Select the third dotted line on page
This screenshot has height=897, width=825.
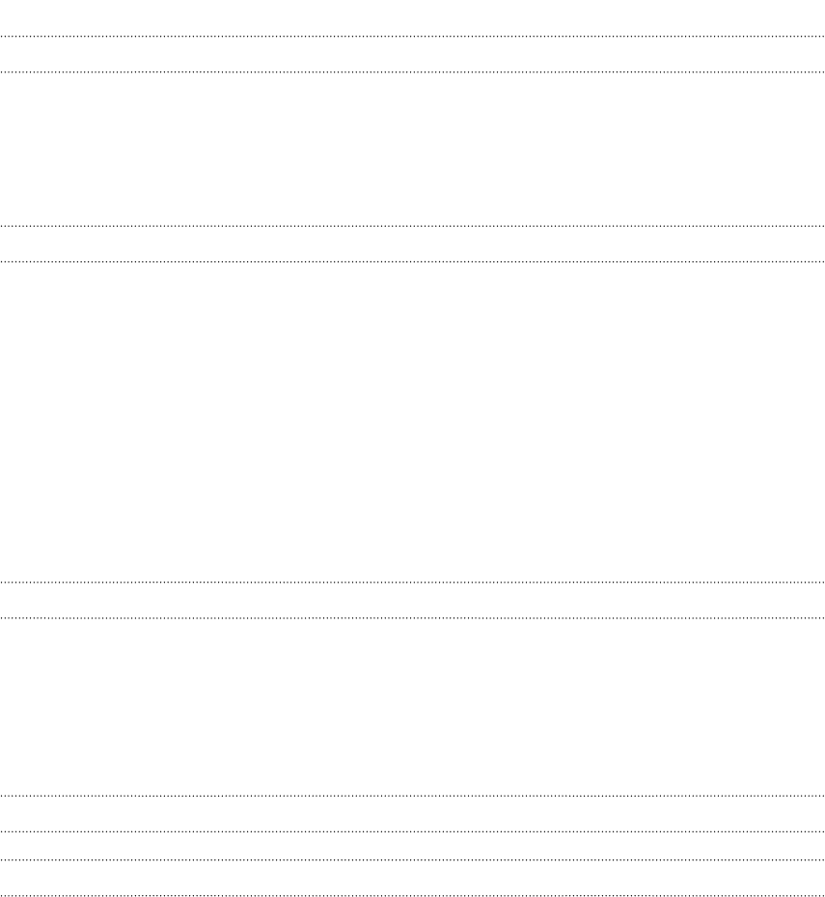click(412, 226)
